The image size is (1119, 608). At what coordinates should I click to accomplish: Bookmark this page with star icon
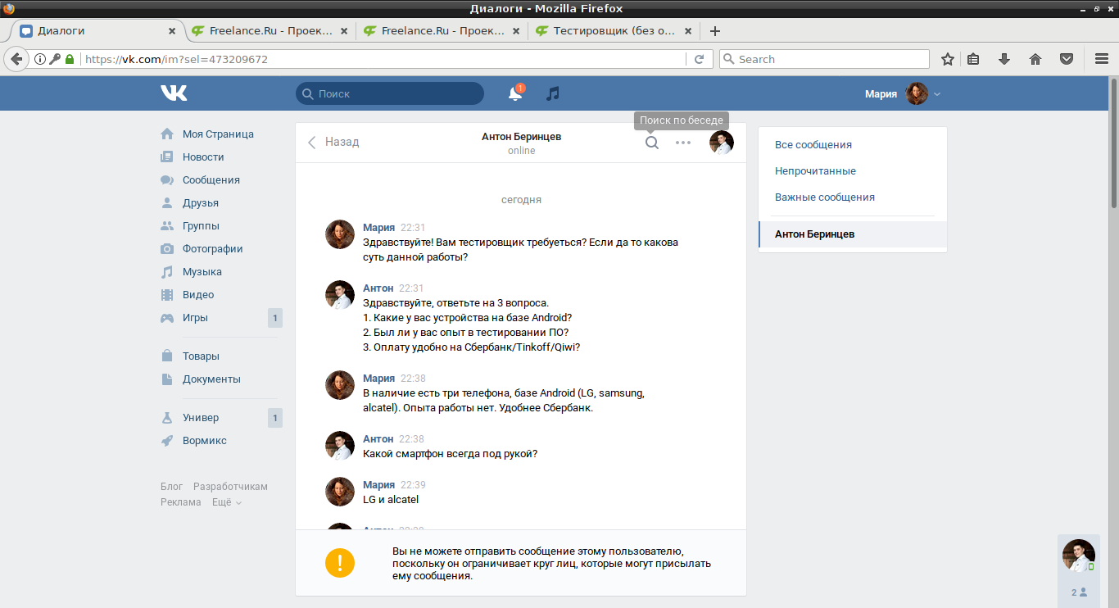click(948, 59)
